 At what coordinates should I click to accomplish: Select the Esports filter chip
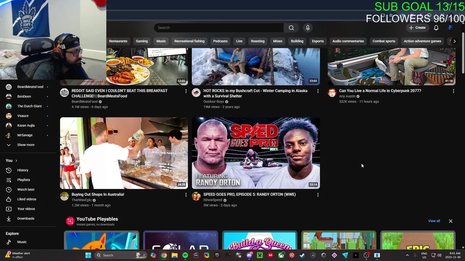coord(318,41)
